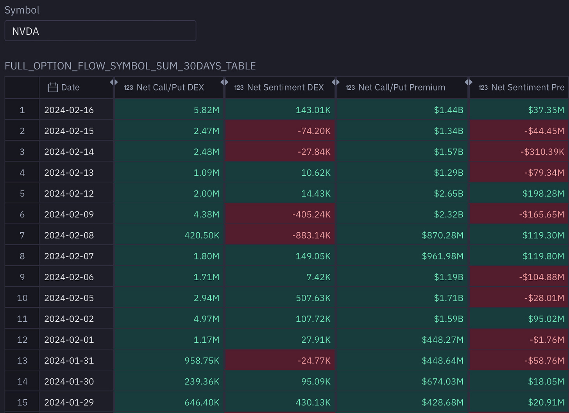Click the calendar icon in Date header

point(53,87)
